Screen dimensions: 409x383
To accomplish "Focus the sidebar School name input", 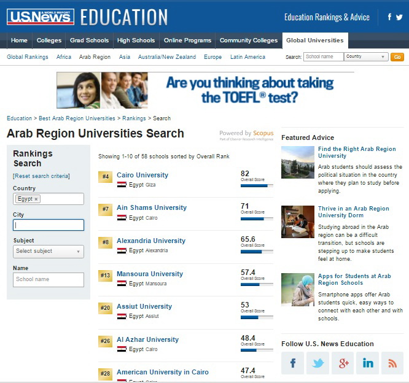I will (x=49, y=280).
